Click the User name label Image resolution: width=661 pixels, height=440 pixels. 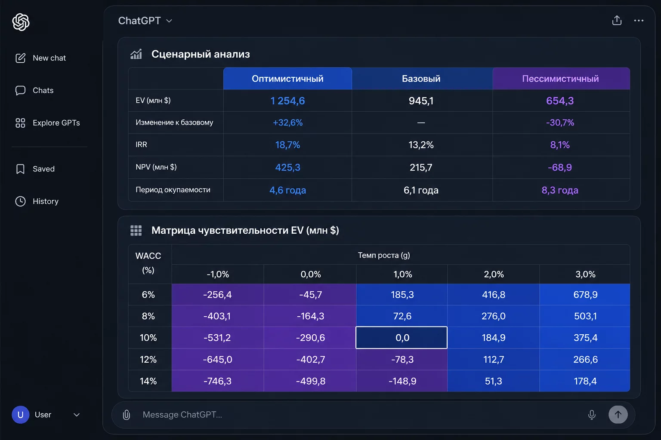(43, 415)
